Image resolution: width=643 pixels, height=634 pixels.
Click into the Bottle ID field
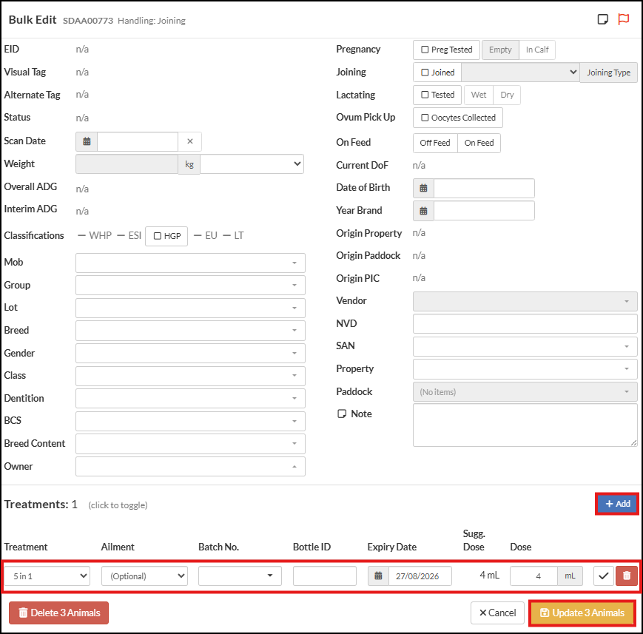pyautogui.click(x=324, y=576)
